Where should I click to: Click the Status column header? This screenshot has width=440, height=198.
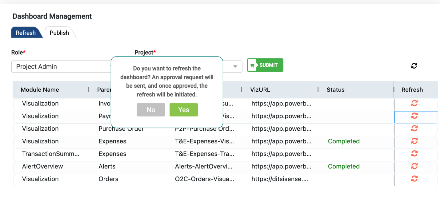click(335, 90)
